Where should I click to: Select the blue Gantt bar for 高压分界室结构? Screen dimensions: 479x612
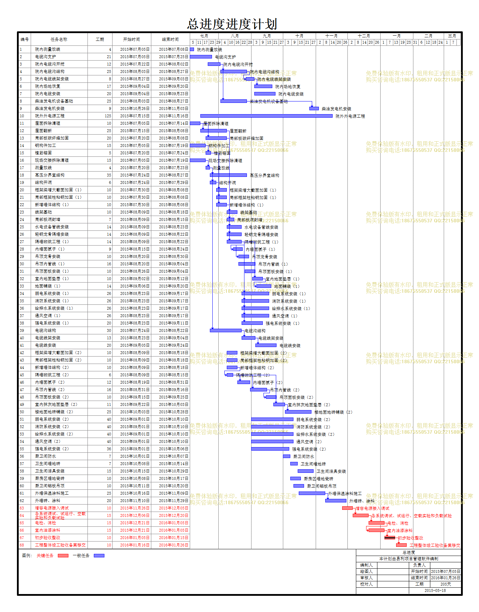click(x=229, y=175)
